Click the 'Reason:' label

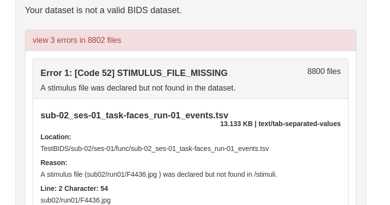[54, 163]
